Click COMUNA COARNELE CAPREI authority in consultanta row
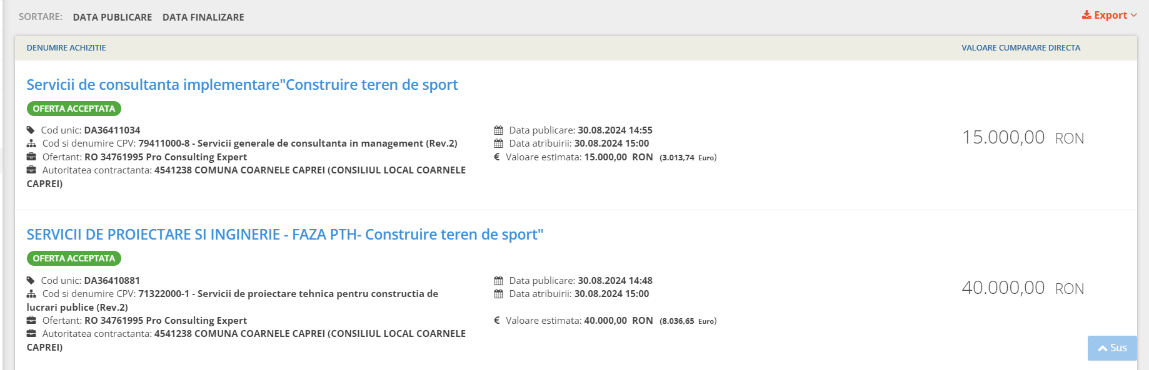 click(246, 177)
